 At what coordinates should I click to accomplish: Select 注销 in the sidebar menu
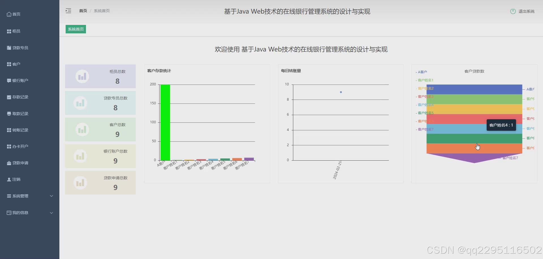pos(16,179)
